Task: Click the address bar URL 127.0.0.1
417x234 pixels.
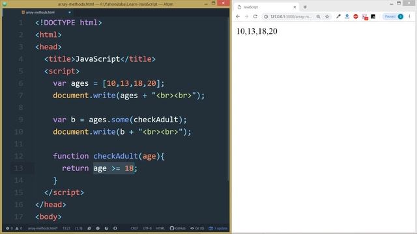Action: [291, 17]
